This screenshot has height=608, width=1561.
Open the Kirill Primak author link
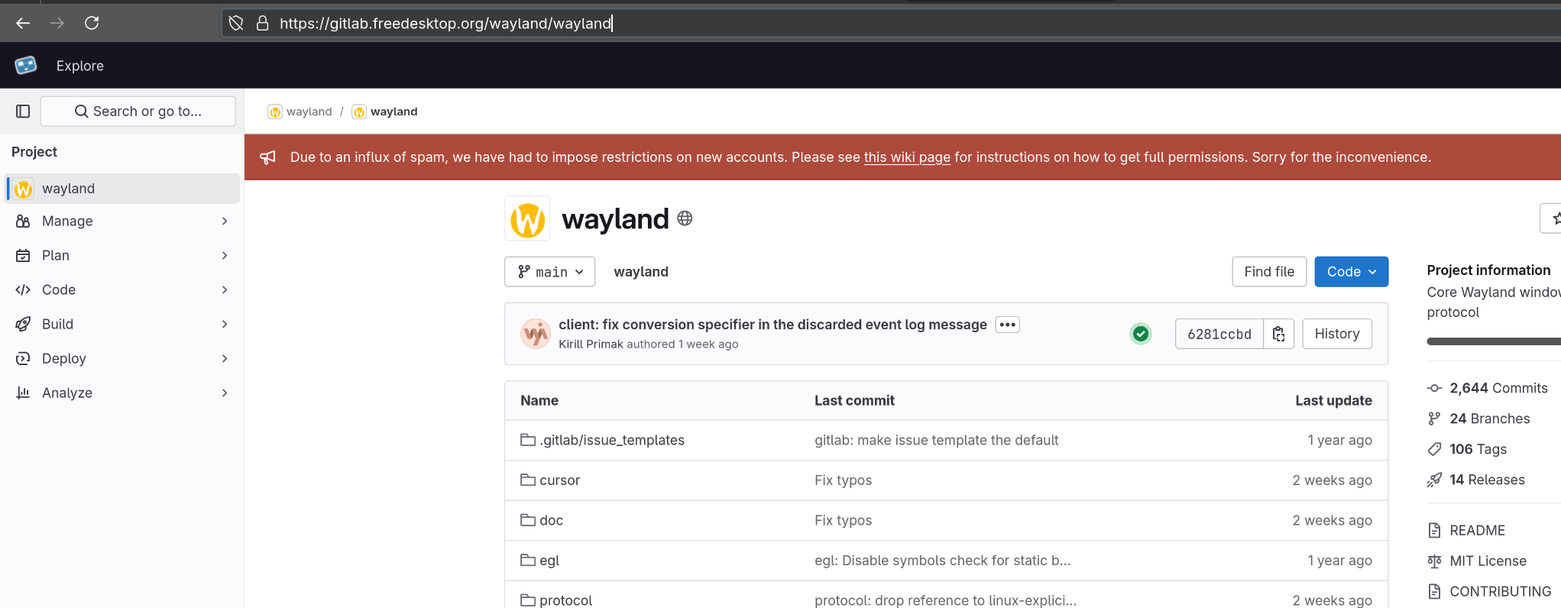pos(591,344)
